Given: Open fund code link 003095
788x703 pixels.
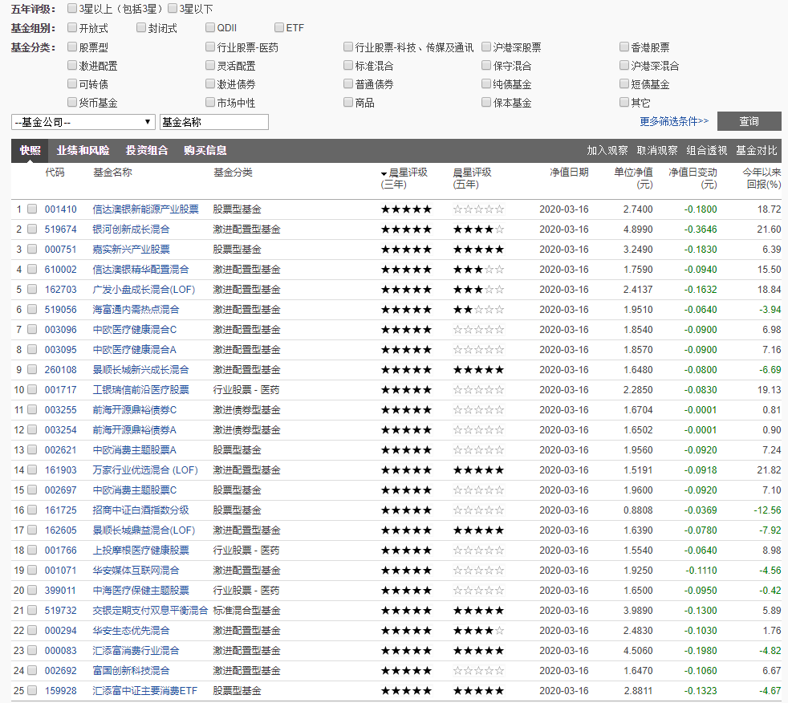Looking at the screenshot, I should tap(61, 350).
